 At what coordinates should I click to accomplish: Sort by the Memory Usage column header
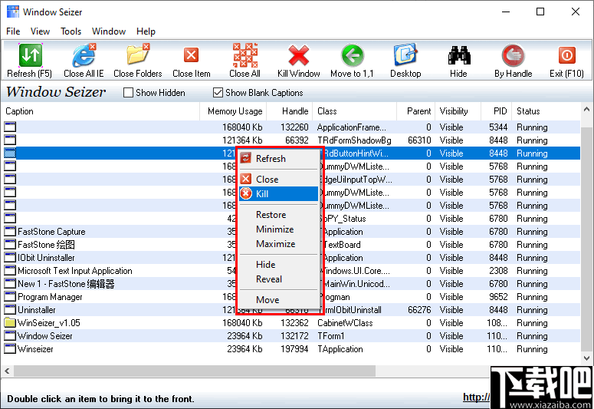[x=233, y=111]
